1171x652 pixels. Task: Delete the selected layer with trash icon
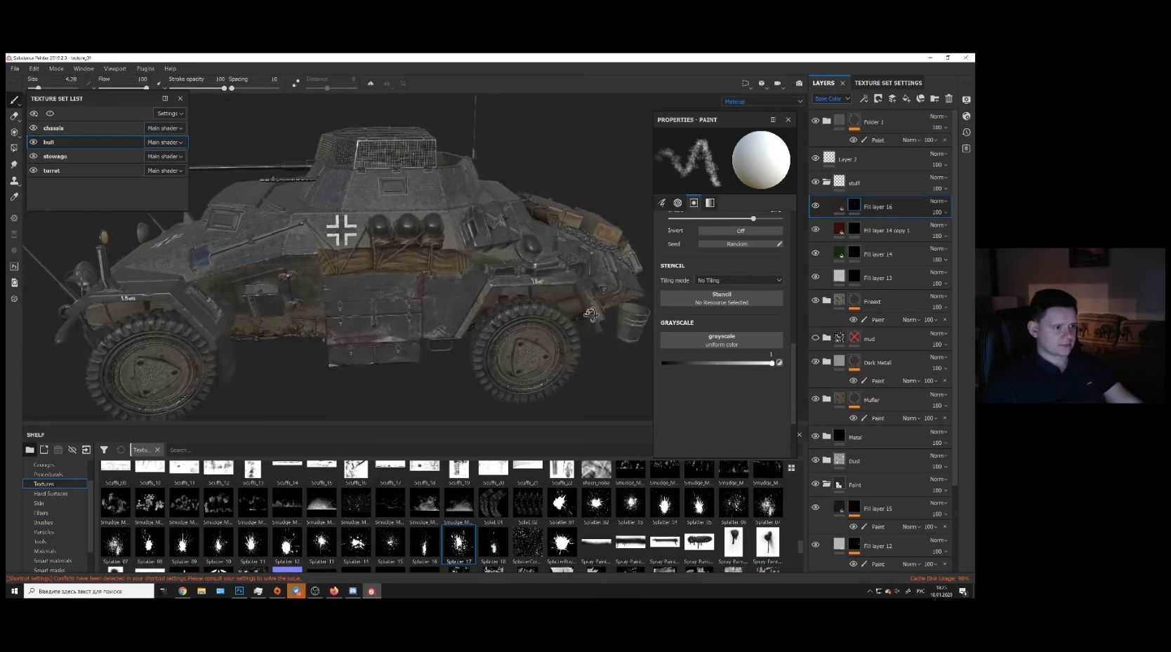click(x=949, y=99)
